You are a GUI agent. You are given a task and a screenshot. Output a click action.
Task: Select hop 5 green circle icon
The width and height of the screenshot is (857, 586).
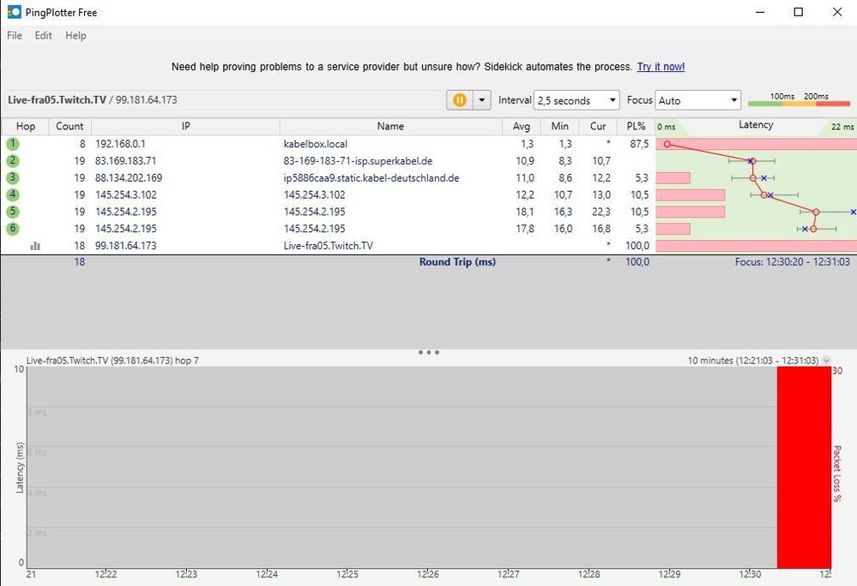pos(13,212)
